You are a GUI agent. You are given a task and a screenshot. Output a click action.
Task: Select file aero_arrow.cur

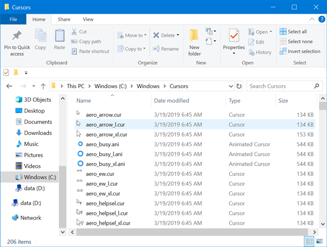pyautogui.click(x=195, y=115)
